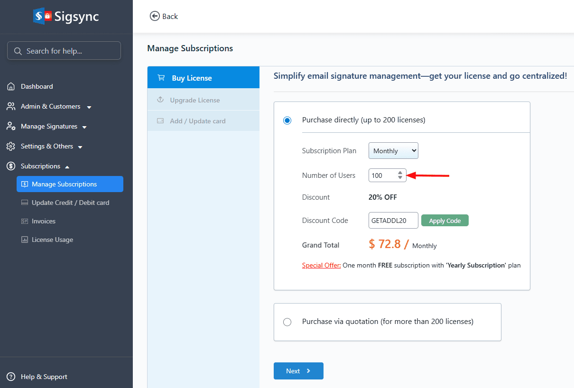This screenshot has height=388, width=574.
Task: Click the Dashboard home icon
Action: (11, 86)
